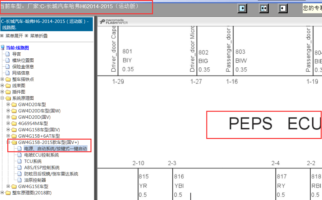Open the 网络信息 page
This screenshot has width=322, height=200.
(21, 73)
